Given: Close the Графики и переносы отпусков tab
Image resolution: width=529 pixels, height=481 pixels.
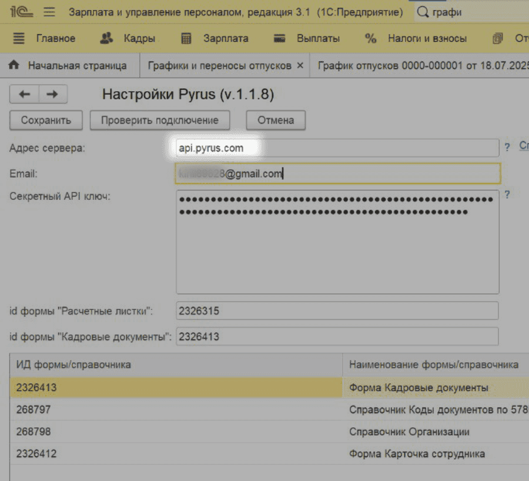Looking at the screenshot, I should pyautogui.click(x=300, y=65).
